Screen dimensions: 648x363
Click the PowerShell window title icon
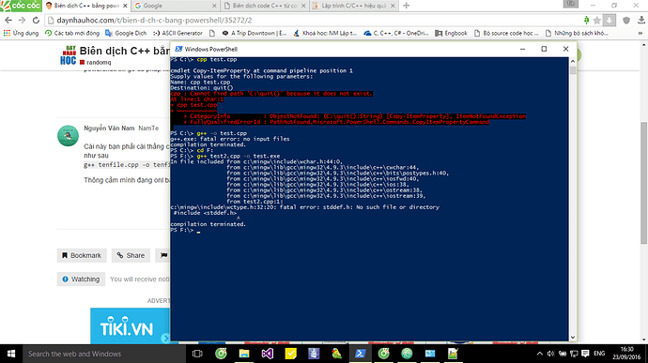coord(178,49)
